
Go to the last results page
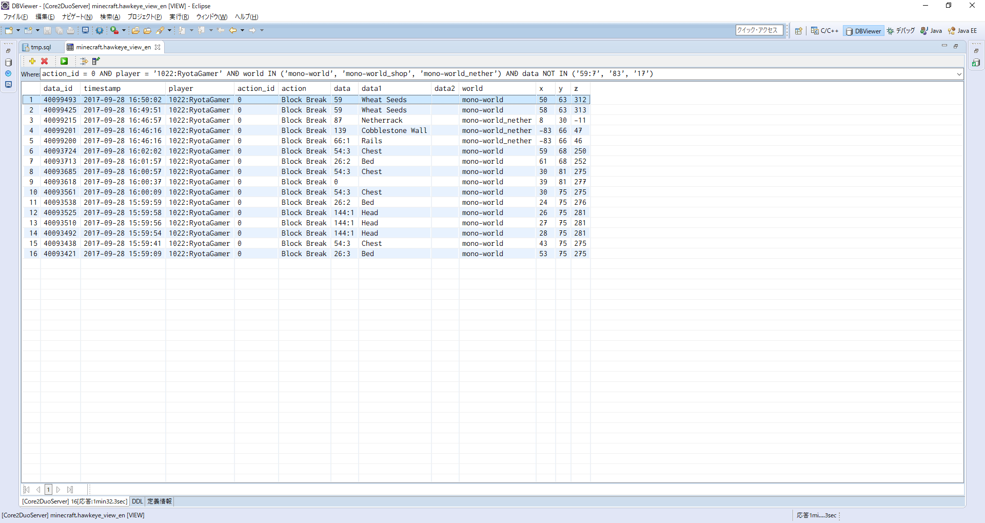(70, 490)
